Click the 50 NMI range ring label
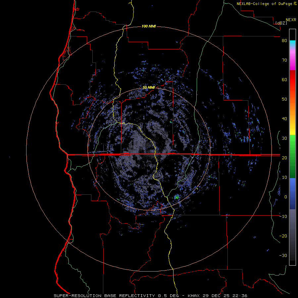Viewport: 298px width, 298px height. coord(149,88)
